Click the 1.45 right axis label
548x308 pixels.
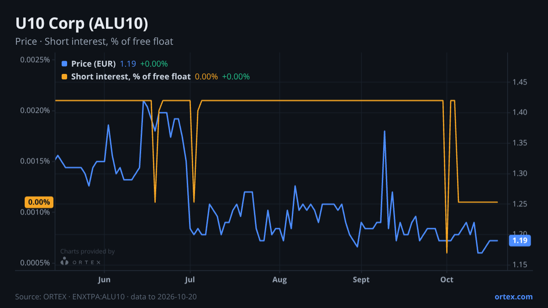520,82
